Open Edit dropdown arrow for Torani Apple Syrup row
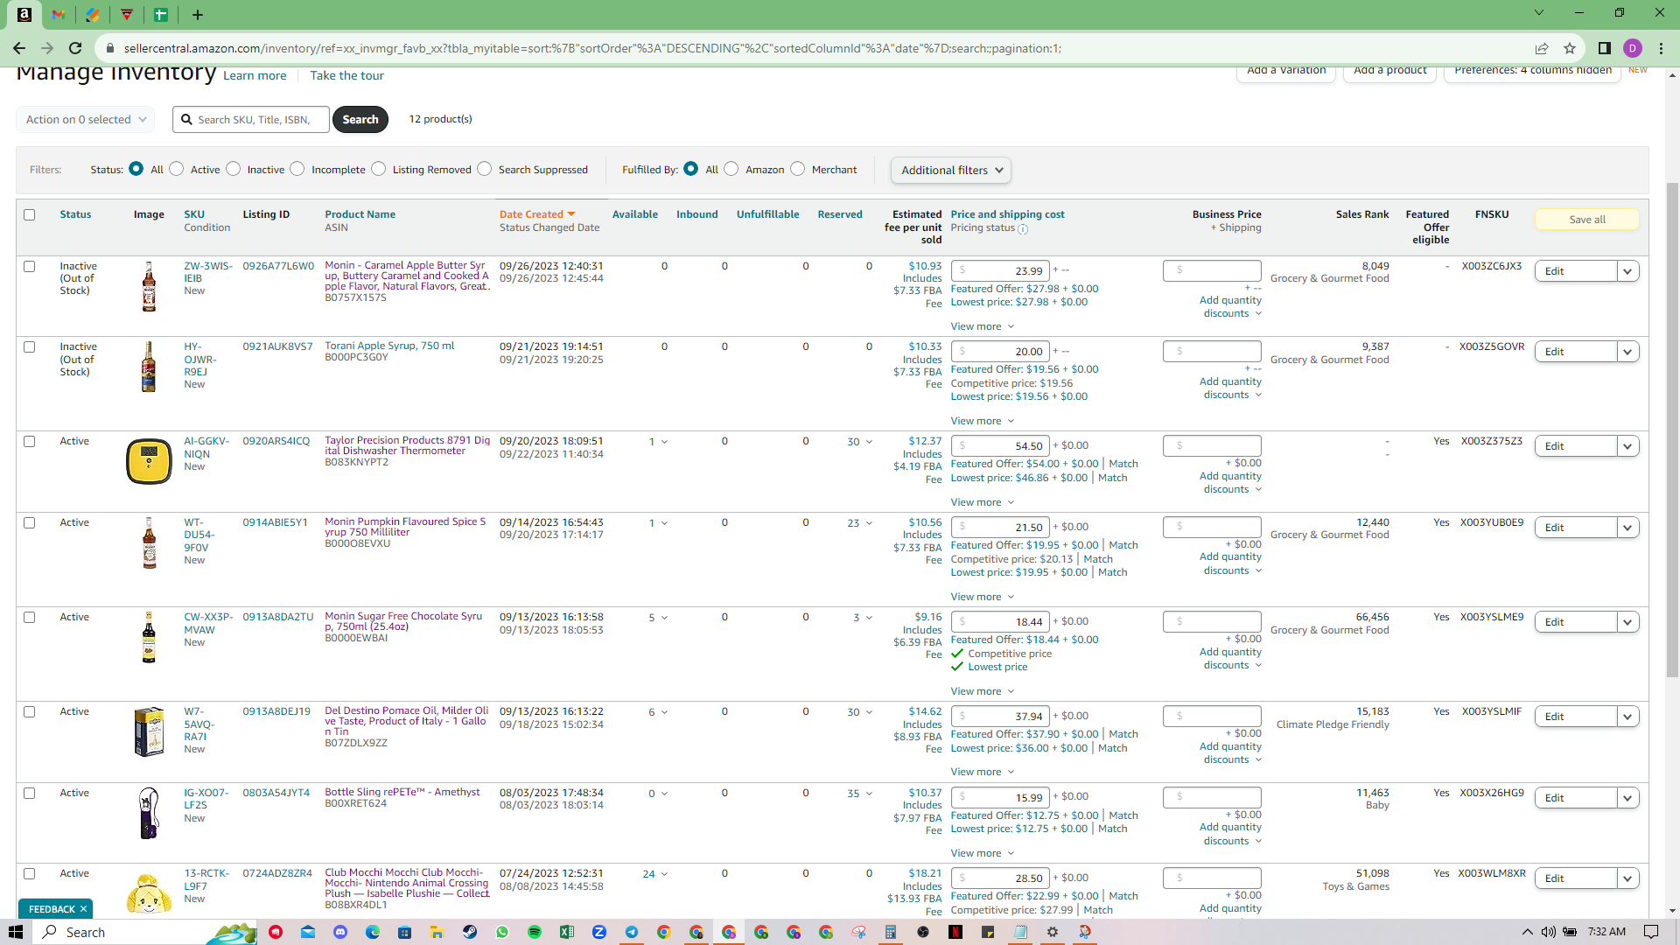Image resolution: width=1680 pixels, height=945 pixels. tap(1627, 352)
